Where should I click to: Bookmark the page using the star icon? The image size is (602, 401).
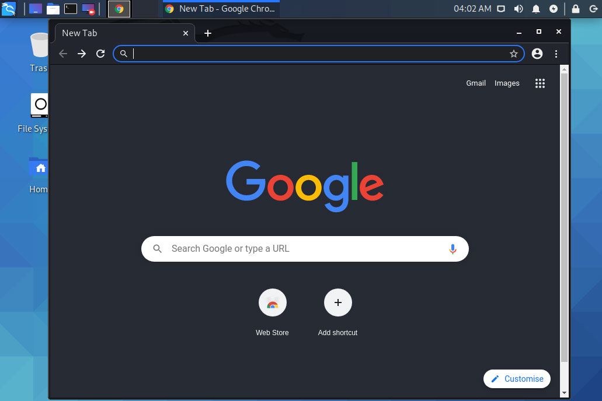click(x=514, y=53)
